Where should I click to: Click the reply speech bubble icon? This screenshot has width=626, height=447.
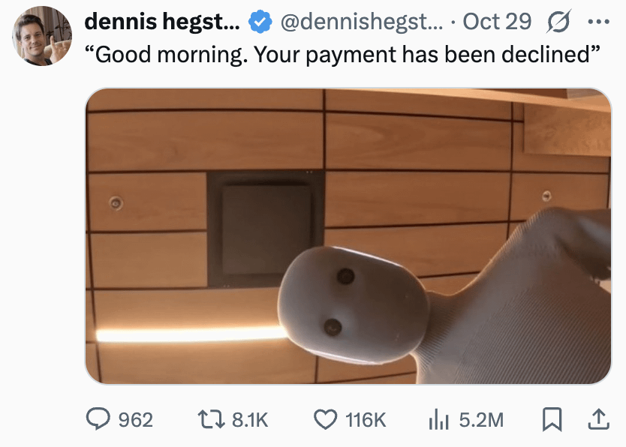point(98,419)
